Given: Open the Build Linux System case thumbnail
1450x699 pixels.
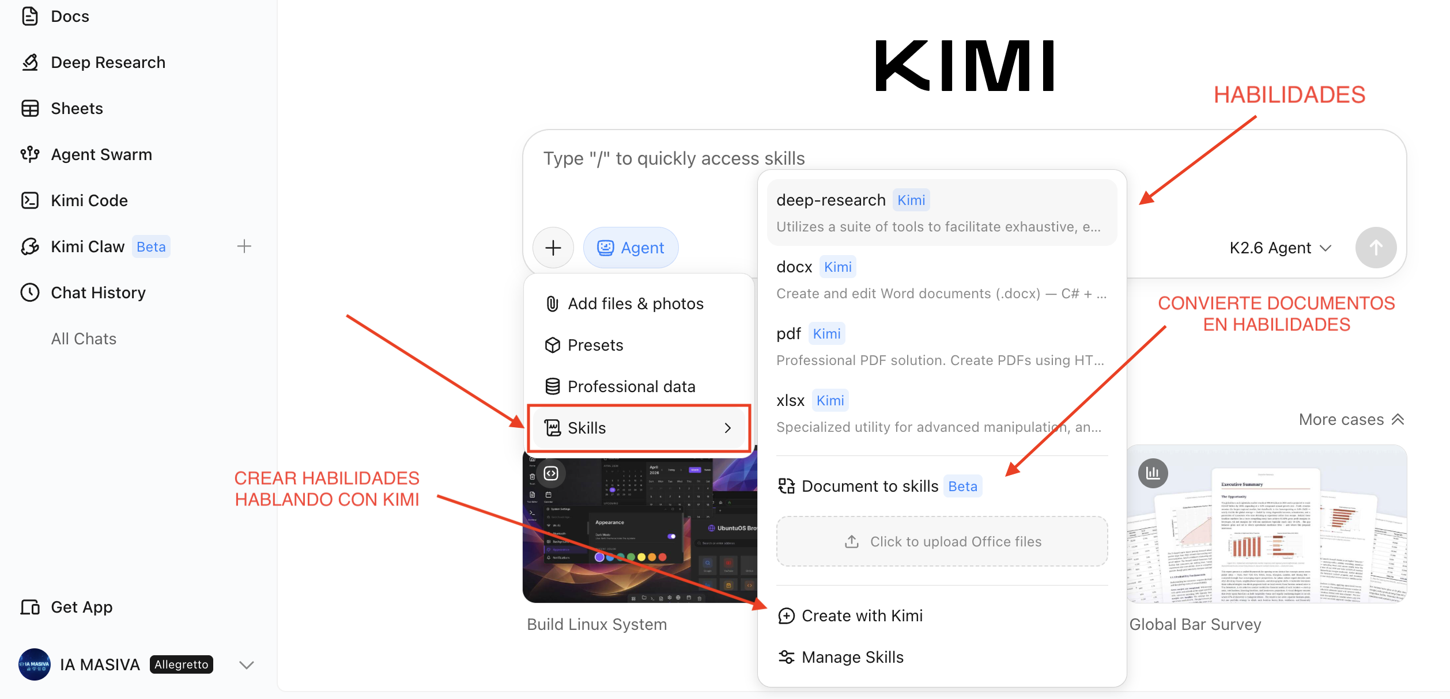Looking at the screenshot, I should pos(640,524).
